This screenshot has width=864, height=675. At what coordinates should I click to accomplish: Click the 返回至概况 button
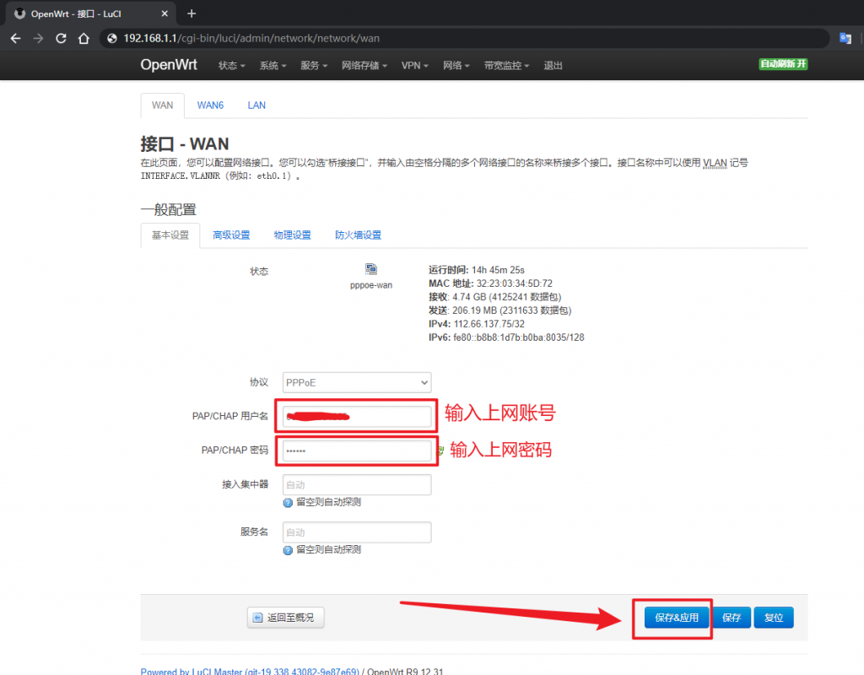(x=285, y=618)
